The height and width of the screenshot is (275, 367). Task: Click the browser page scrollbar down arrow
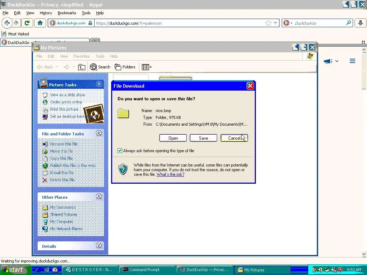point(364,254)
